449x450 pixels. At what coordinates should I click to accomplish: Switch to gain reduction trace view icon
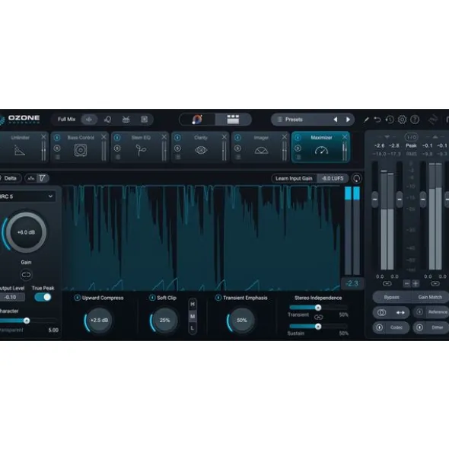(43, 178)
